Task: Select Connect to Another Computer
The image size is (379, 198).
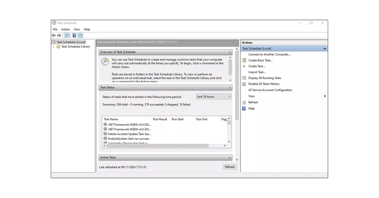Action: coord(269,54)
